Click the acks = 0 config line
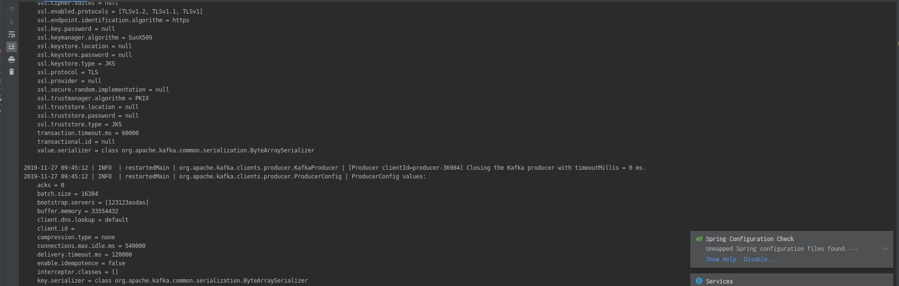The width and height of the screenshot is (899, 286). 50,185
